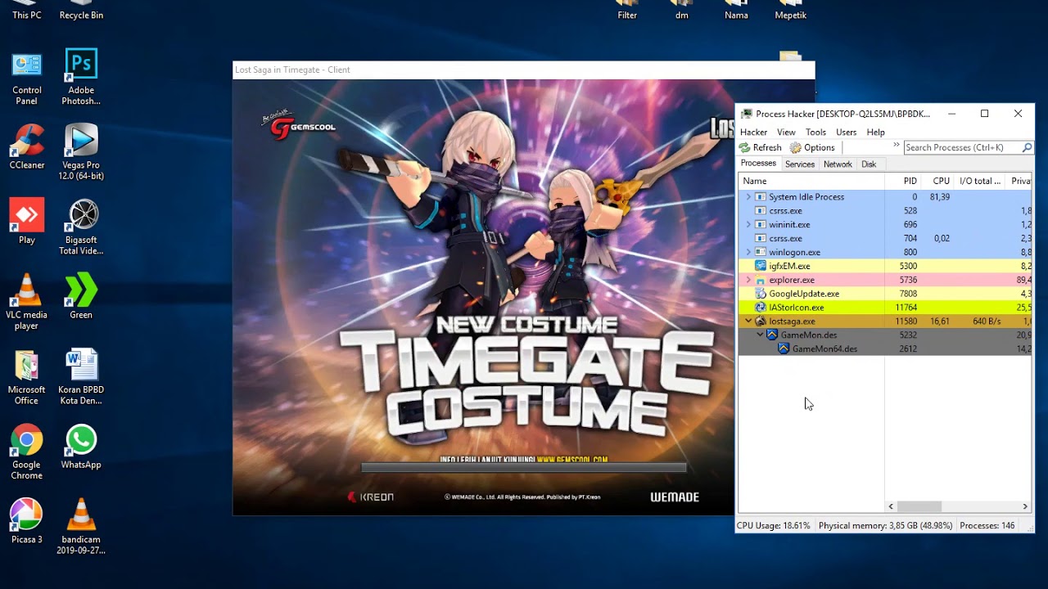Expand the wininit.exe tree node
Screen dimensions: 1048x589
pos(748,225)
